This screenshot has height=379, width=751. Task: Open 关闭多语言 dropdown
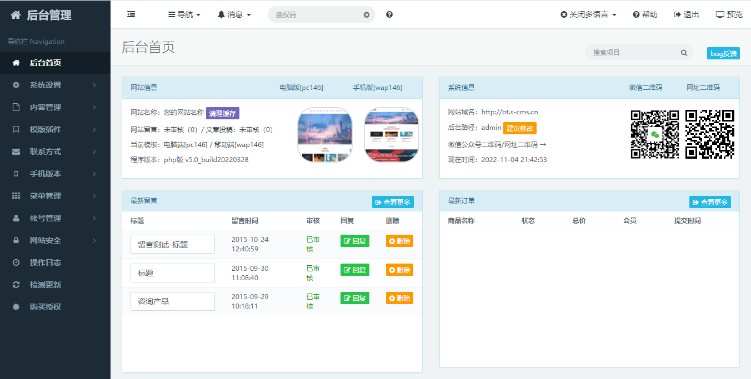point(589,14)
